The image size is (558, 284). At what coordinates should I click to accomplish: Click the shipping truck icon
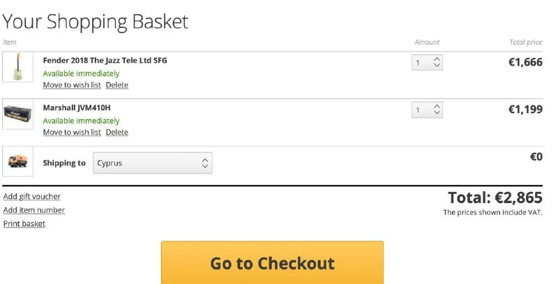pyautogui.click(x=17, y=163)
